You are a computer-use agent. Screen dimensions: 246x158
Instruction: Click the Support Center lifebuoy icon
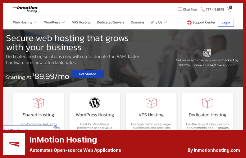click(x=189, y=22)
